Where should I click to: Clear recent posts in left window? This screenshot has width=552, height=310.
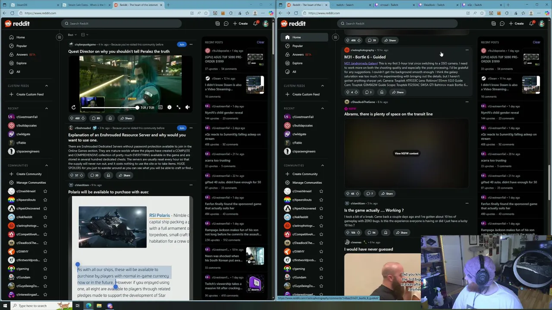tap(260, 42)
